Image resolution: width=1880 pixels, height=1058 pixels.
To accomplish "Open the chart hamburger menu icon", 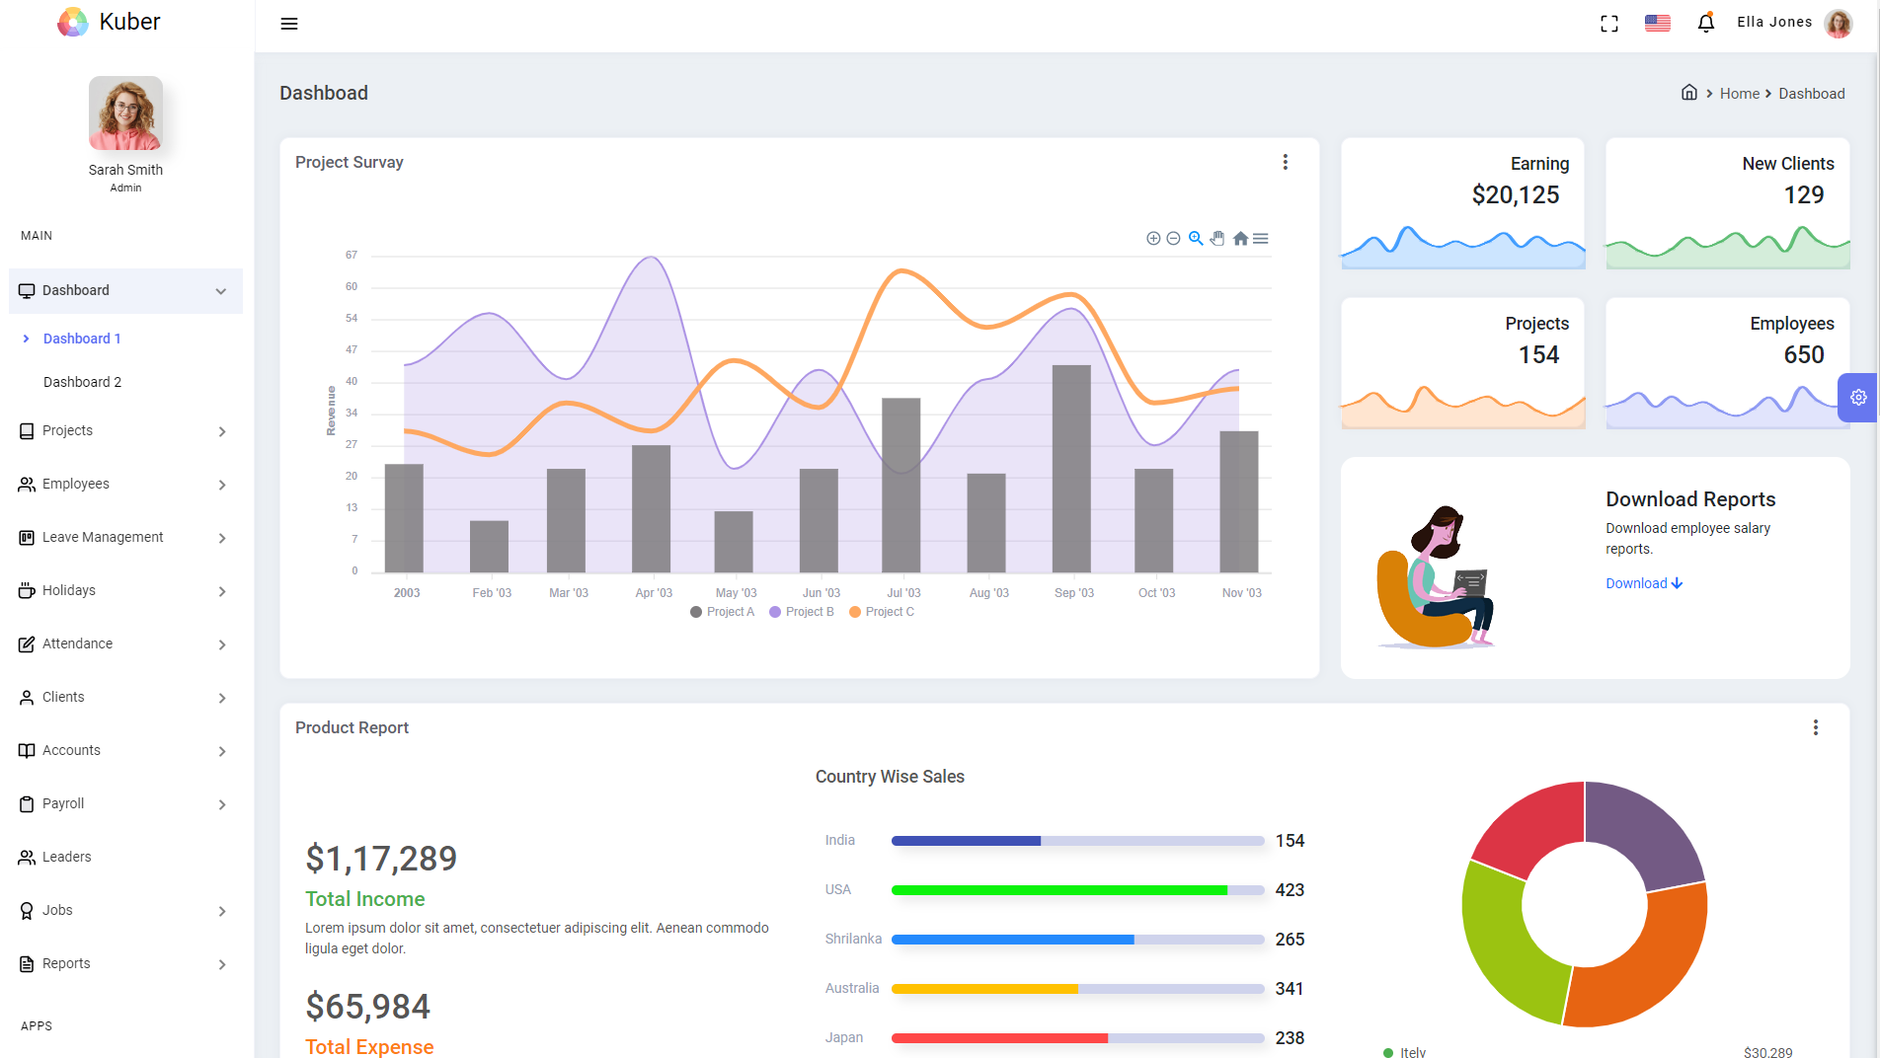I will tap(1261, 238).
